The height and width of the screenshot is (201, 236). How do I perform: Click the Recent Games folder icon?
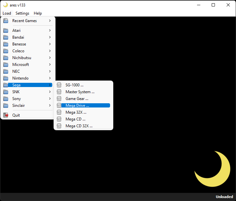point(6,21)
